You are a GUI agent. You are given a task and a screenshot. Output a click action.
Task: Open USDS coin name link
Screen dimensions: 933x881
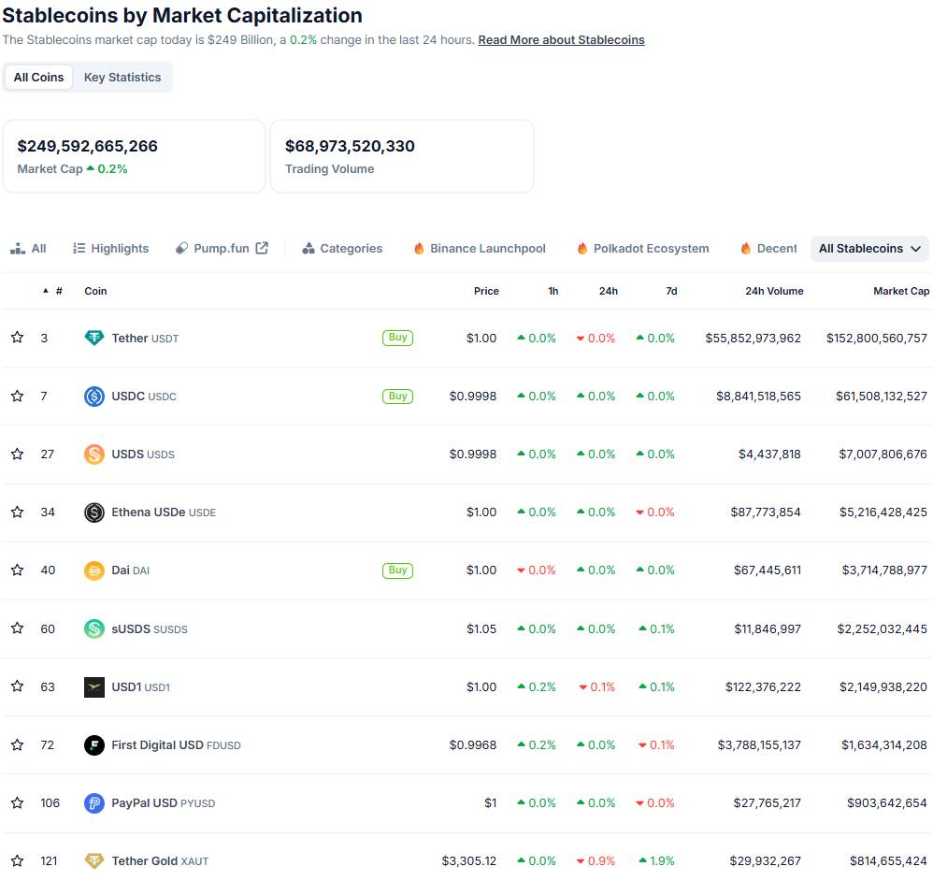tap(143, 455)
